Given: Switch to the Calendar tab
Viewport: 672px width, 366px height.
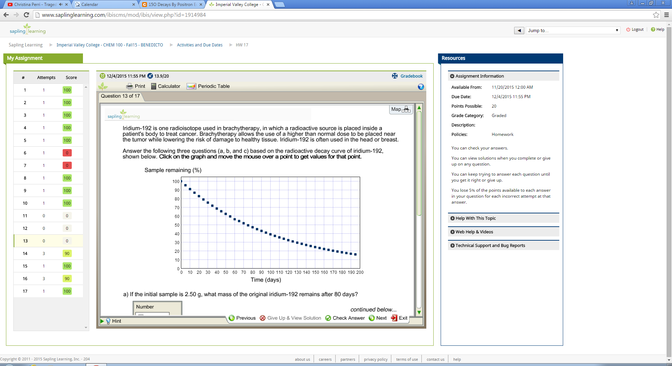Looking at the screenshot, I should pyautogui.click(x=105, y=5).
